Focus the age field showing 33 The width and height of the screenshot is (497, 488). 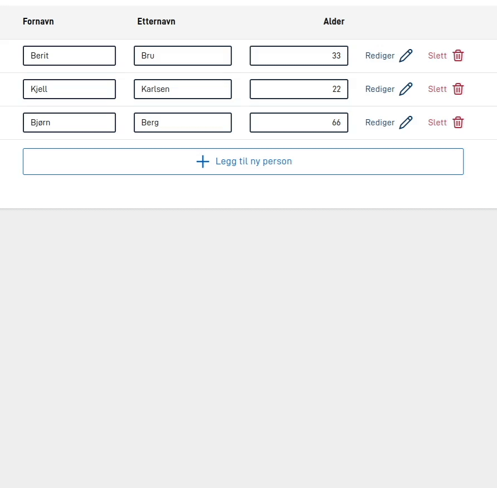[299, 56]
